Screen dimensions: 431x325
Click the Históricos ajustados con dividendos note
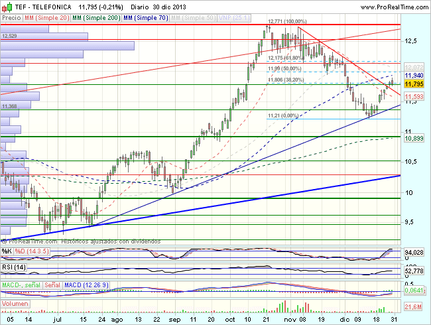[111, 241]
